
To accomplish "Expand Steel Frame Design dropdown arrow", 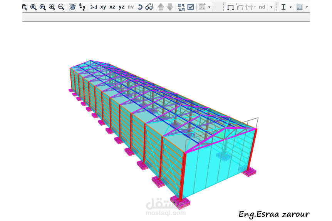I will pos(290,7).
